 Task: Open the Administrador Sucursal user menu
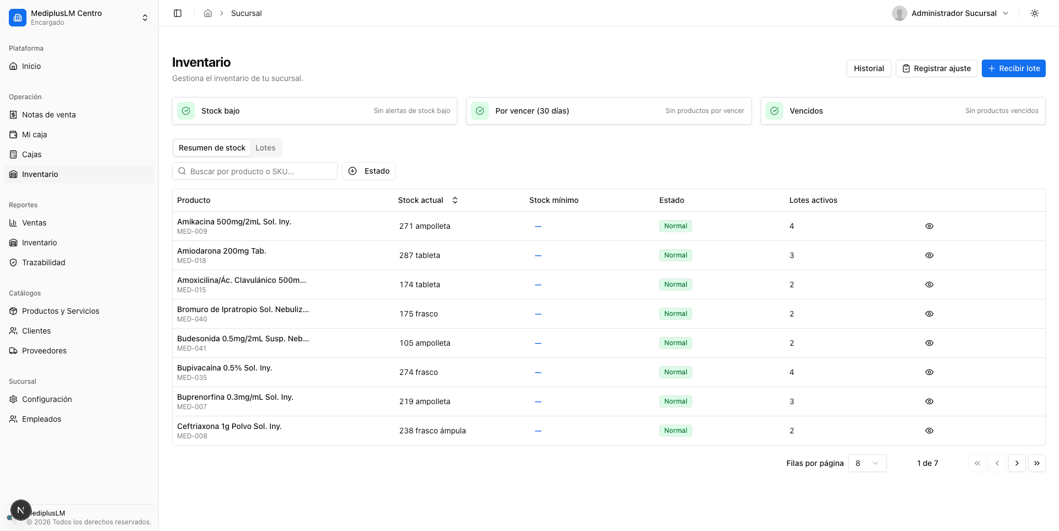click(951, 13)
